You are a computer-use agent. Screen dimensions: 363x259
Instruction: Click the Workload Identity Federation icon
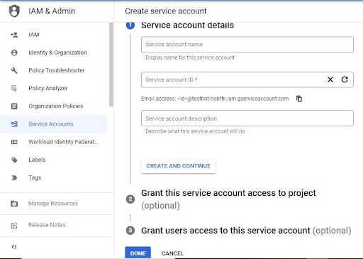(x=14, y=142)
